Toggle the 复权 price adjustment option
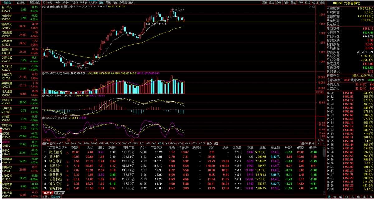This screenshot has width=374, height=199. [x=264, y=2]
